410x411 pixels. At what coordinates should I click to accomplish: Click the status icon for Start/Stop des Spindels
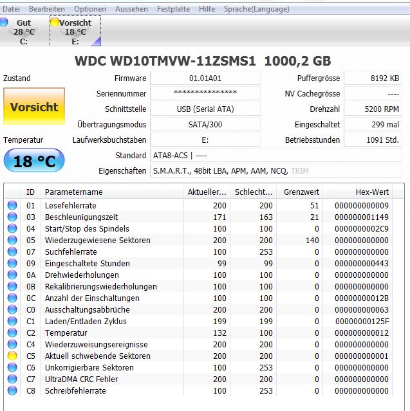12,228
